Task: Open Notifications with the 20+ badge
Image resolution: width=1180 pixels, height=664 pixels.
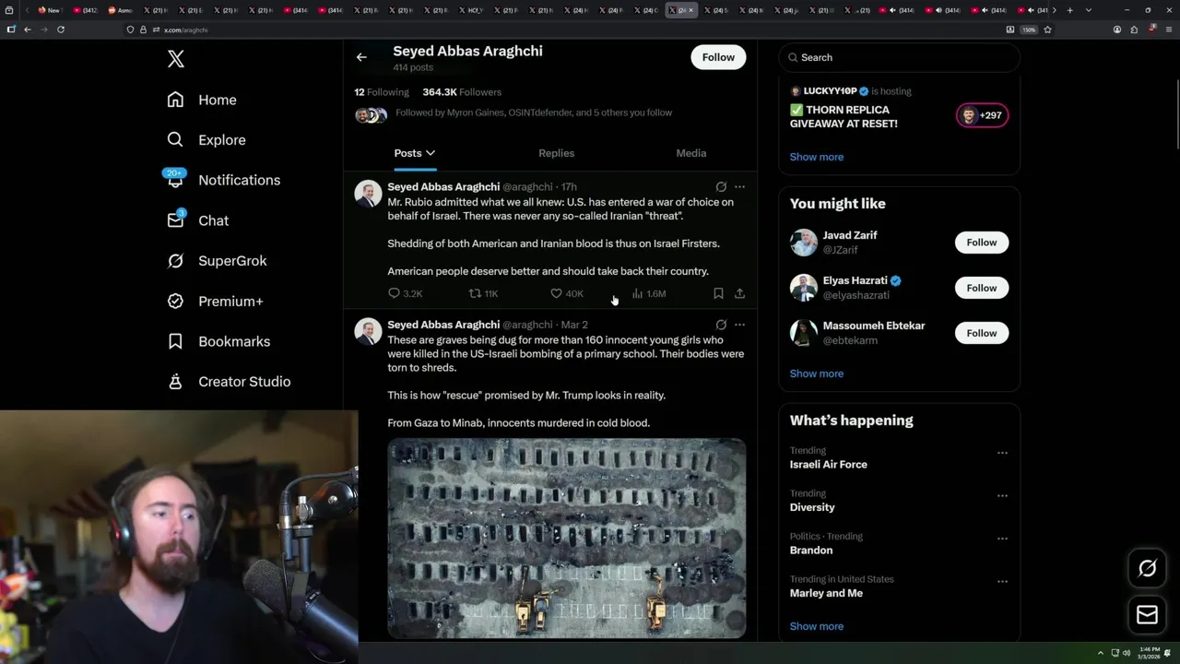Action: [223, 180]
